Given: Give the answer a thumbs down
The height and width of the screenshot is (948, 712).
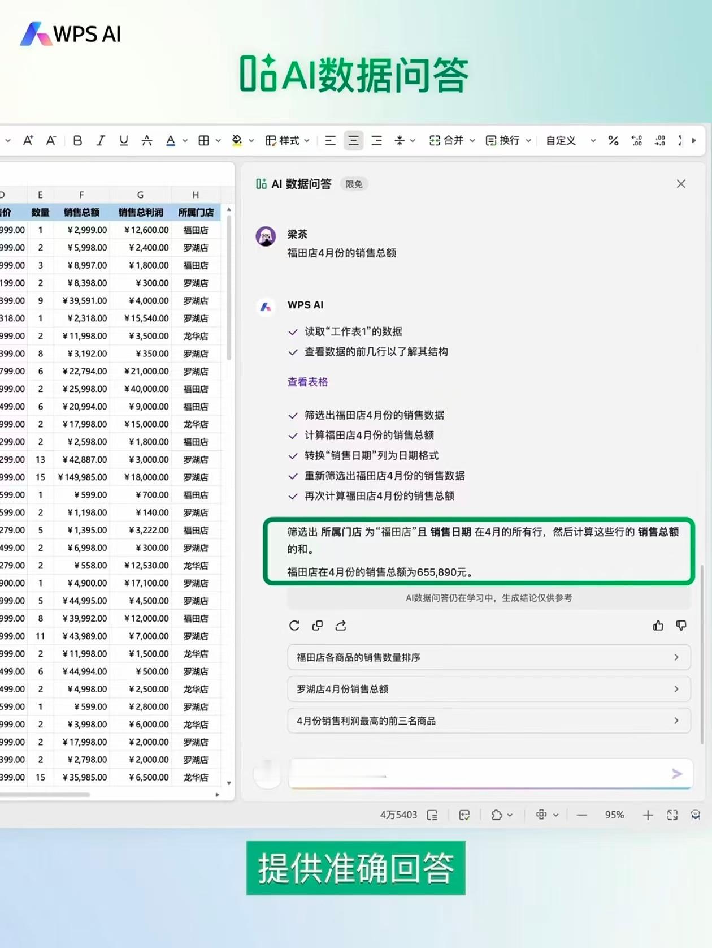Looking at the screenshot, I should tap(681, 626).
